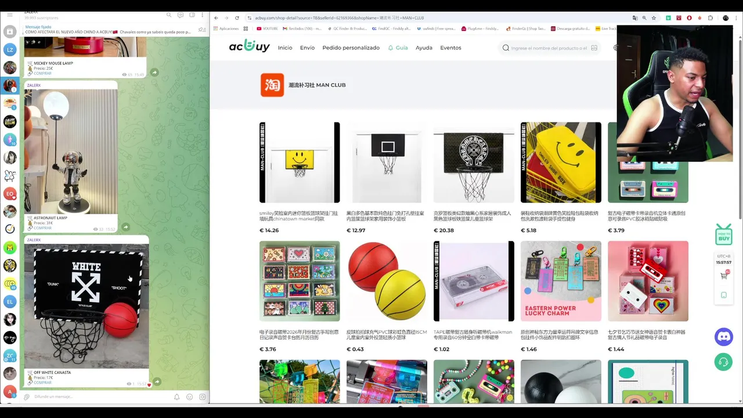Open the Telegram hamburger menu
The height and width of the screenshot is (418, 743).
click(x=9, y=15)
